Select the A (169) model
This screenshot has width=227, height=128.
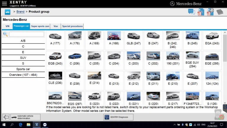coord(94,40)
